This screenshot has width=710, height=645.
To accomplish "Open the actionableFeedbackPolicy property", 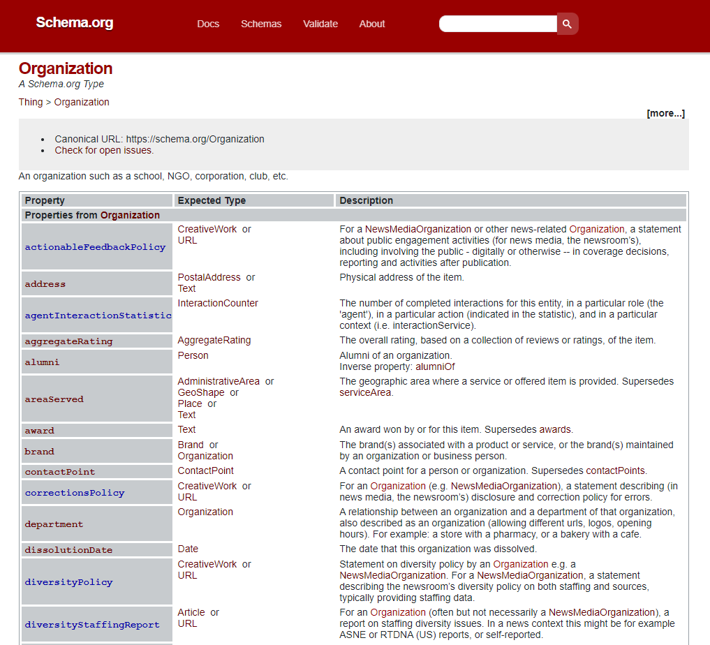I will click(95, 246).
